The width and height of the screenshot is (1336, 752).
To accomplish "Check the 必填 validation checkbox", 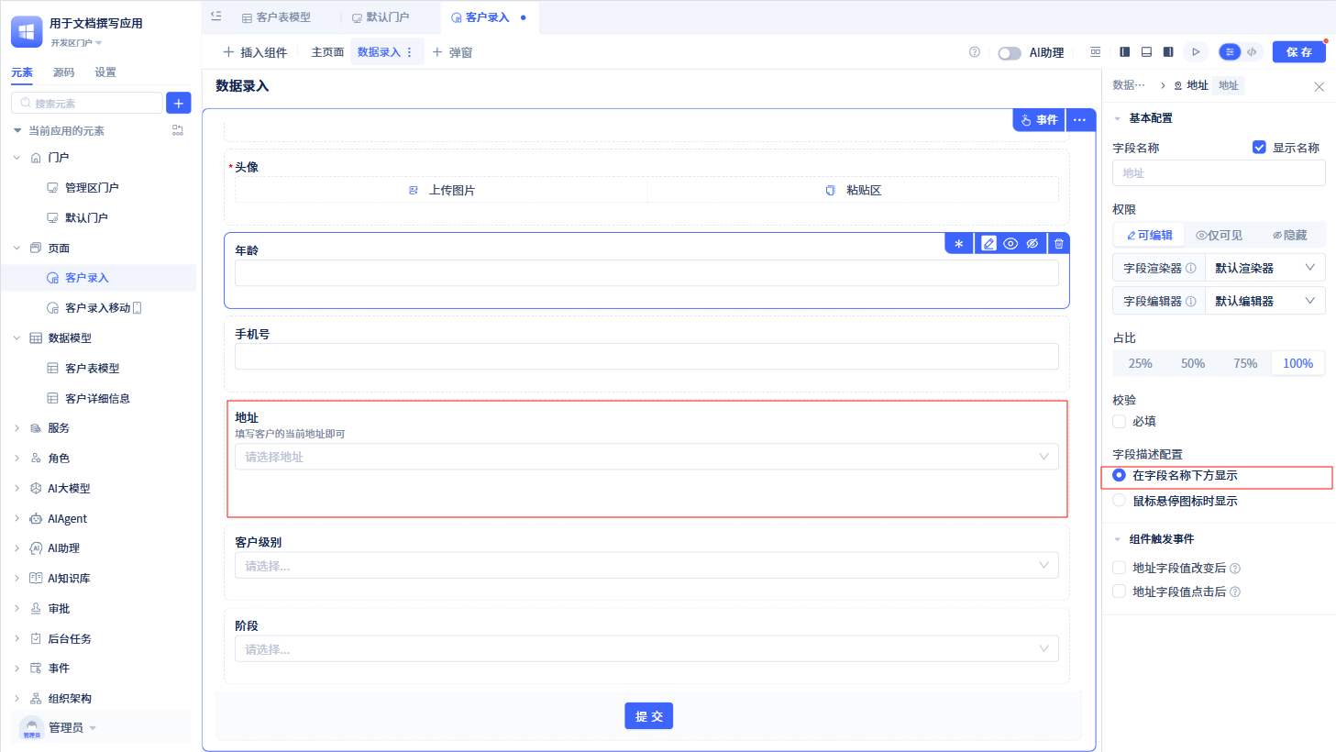I will (1119, 422).
